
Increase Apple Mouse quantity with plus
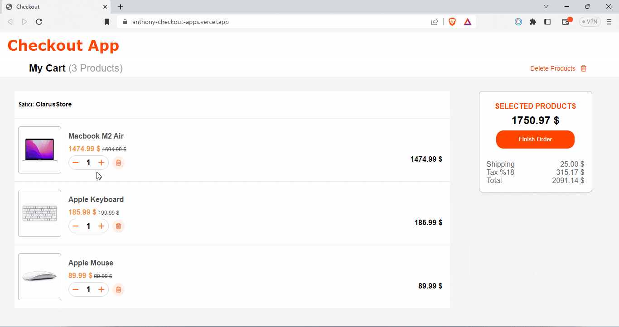(102, 289)
